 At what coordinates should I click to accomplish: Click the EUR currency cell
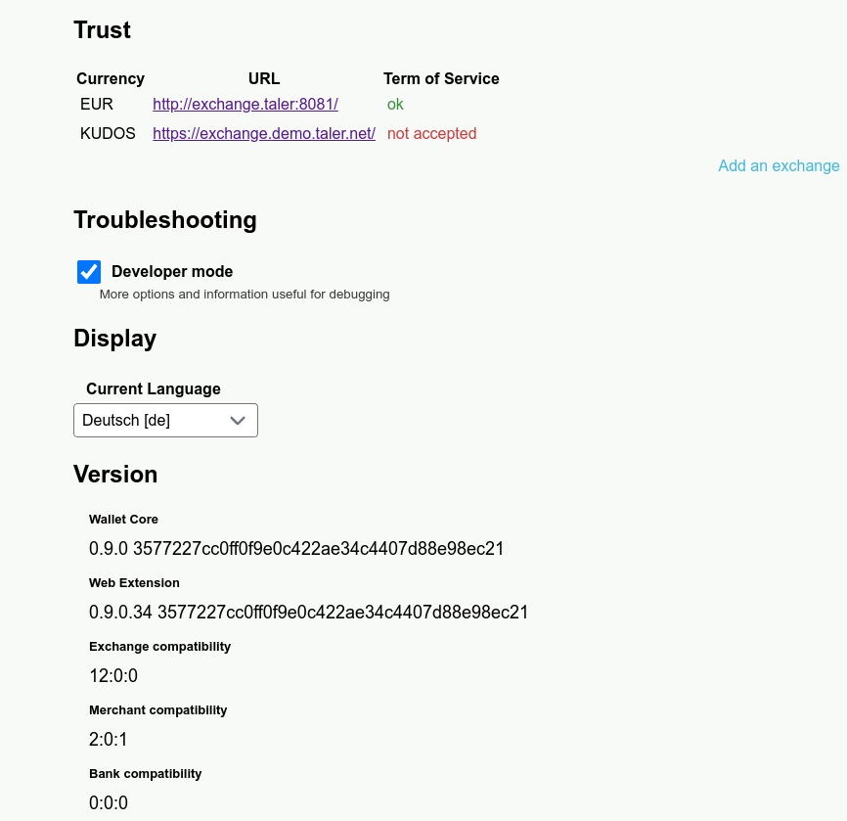coord(97,105)
